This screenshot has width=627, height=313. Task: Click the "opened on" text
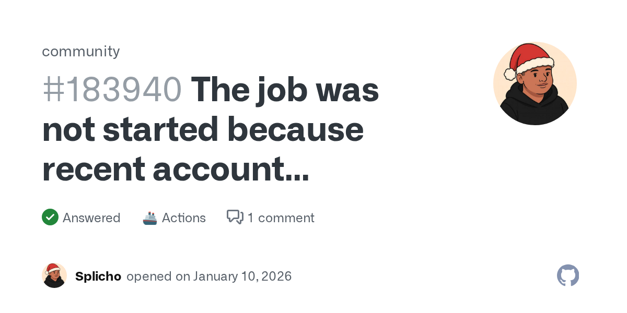158,276
